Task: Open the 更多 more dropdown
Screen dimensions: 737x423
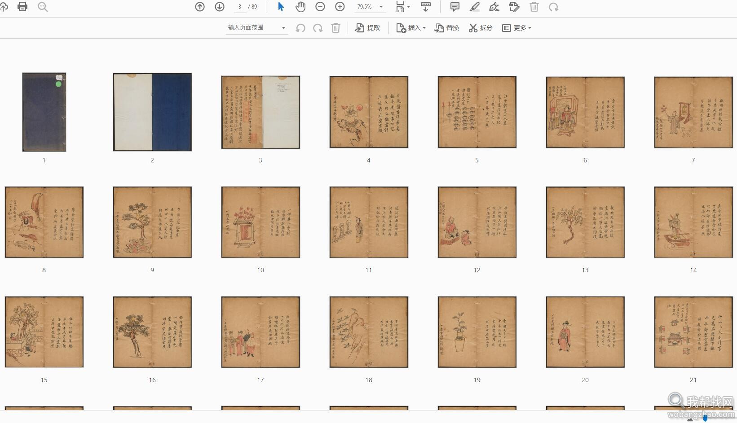Action: pos(516,28)
